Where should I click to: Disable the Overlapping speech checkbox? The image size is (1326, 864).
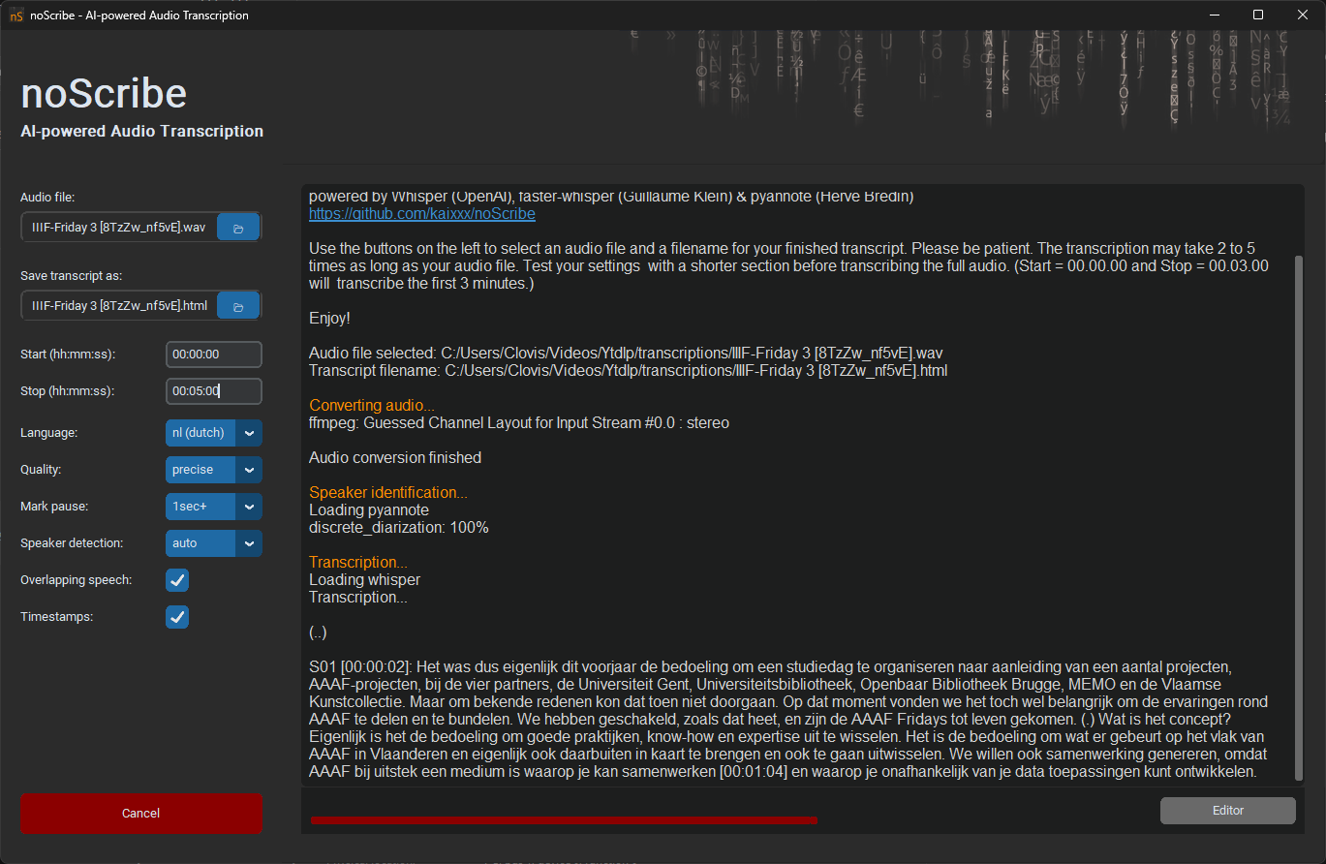point(177,580)
